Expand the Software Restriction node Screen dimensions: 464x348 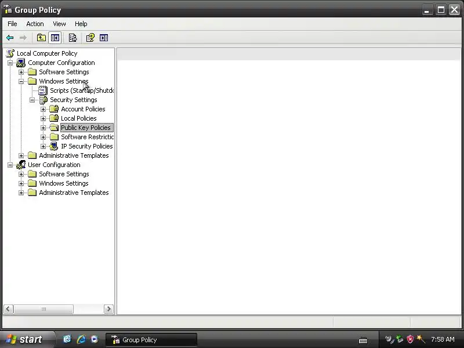point(43,137)
